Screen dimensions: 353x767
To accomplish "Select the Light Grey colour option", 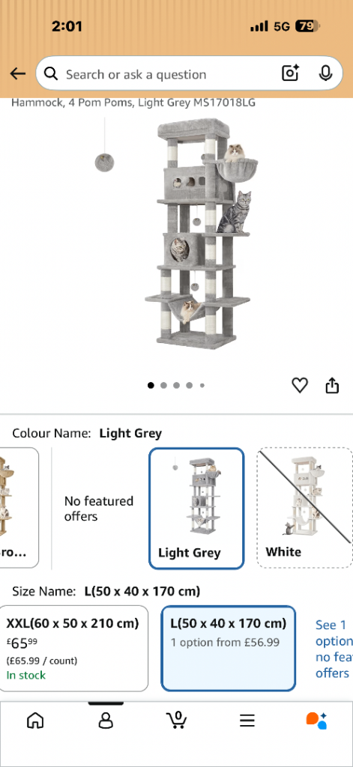I will coord(196,509).
